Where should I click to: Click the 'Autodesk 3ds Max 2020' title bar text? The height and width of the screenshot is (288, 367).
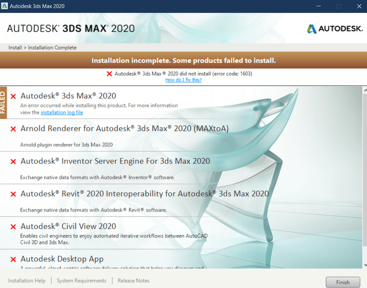pyautogui.click(x=37, y=6)
